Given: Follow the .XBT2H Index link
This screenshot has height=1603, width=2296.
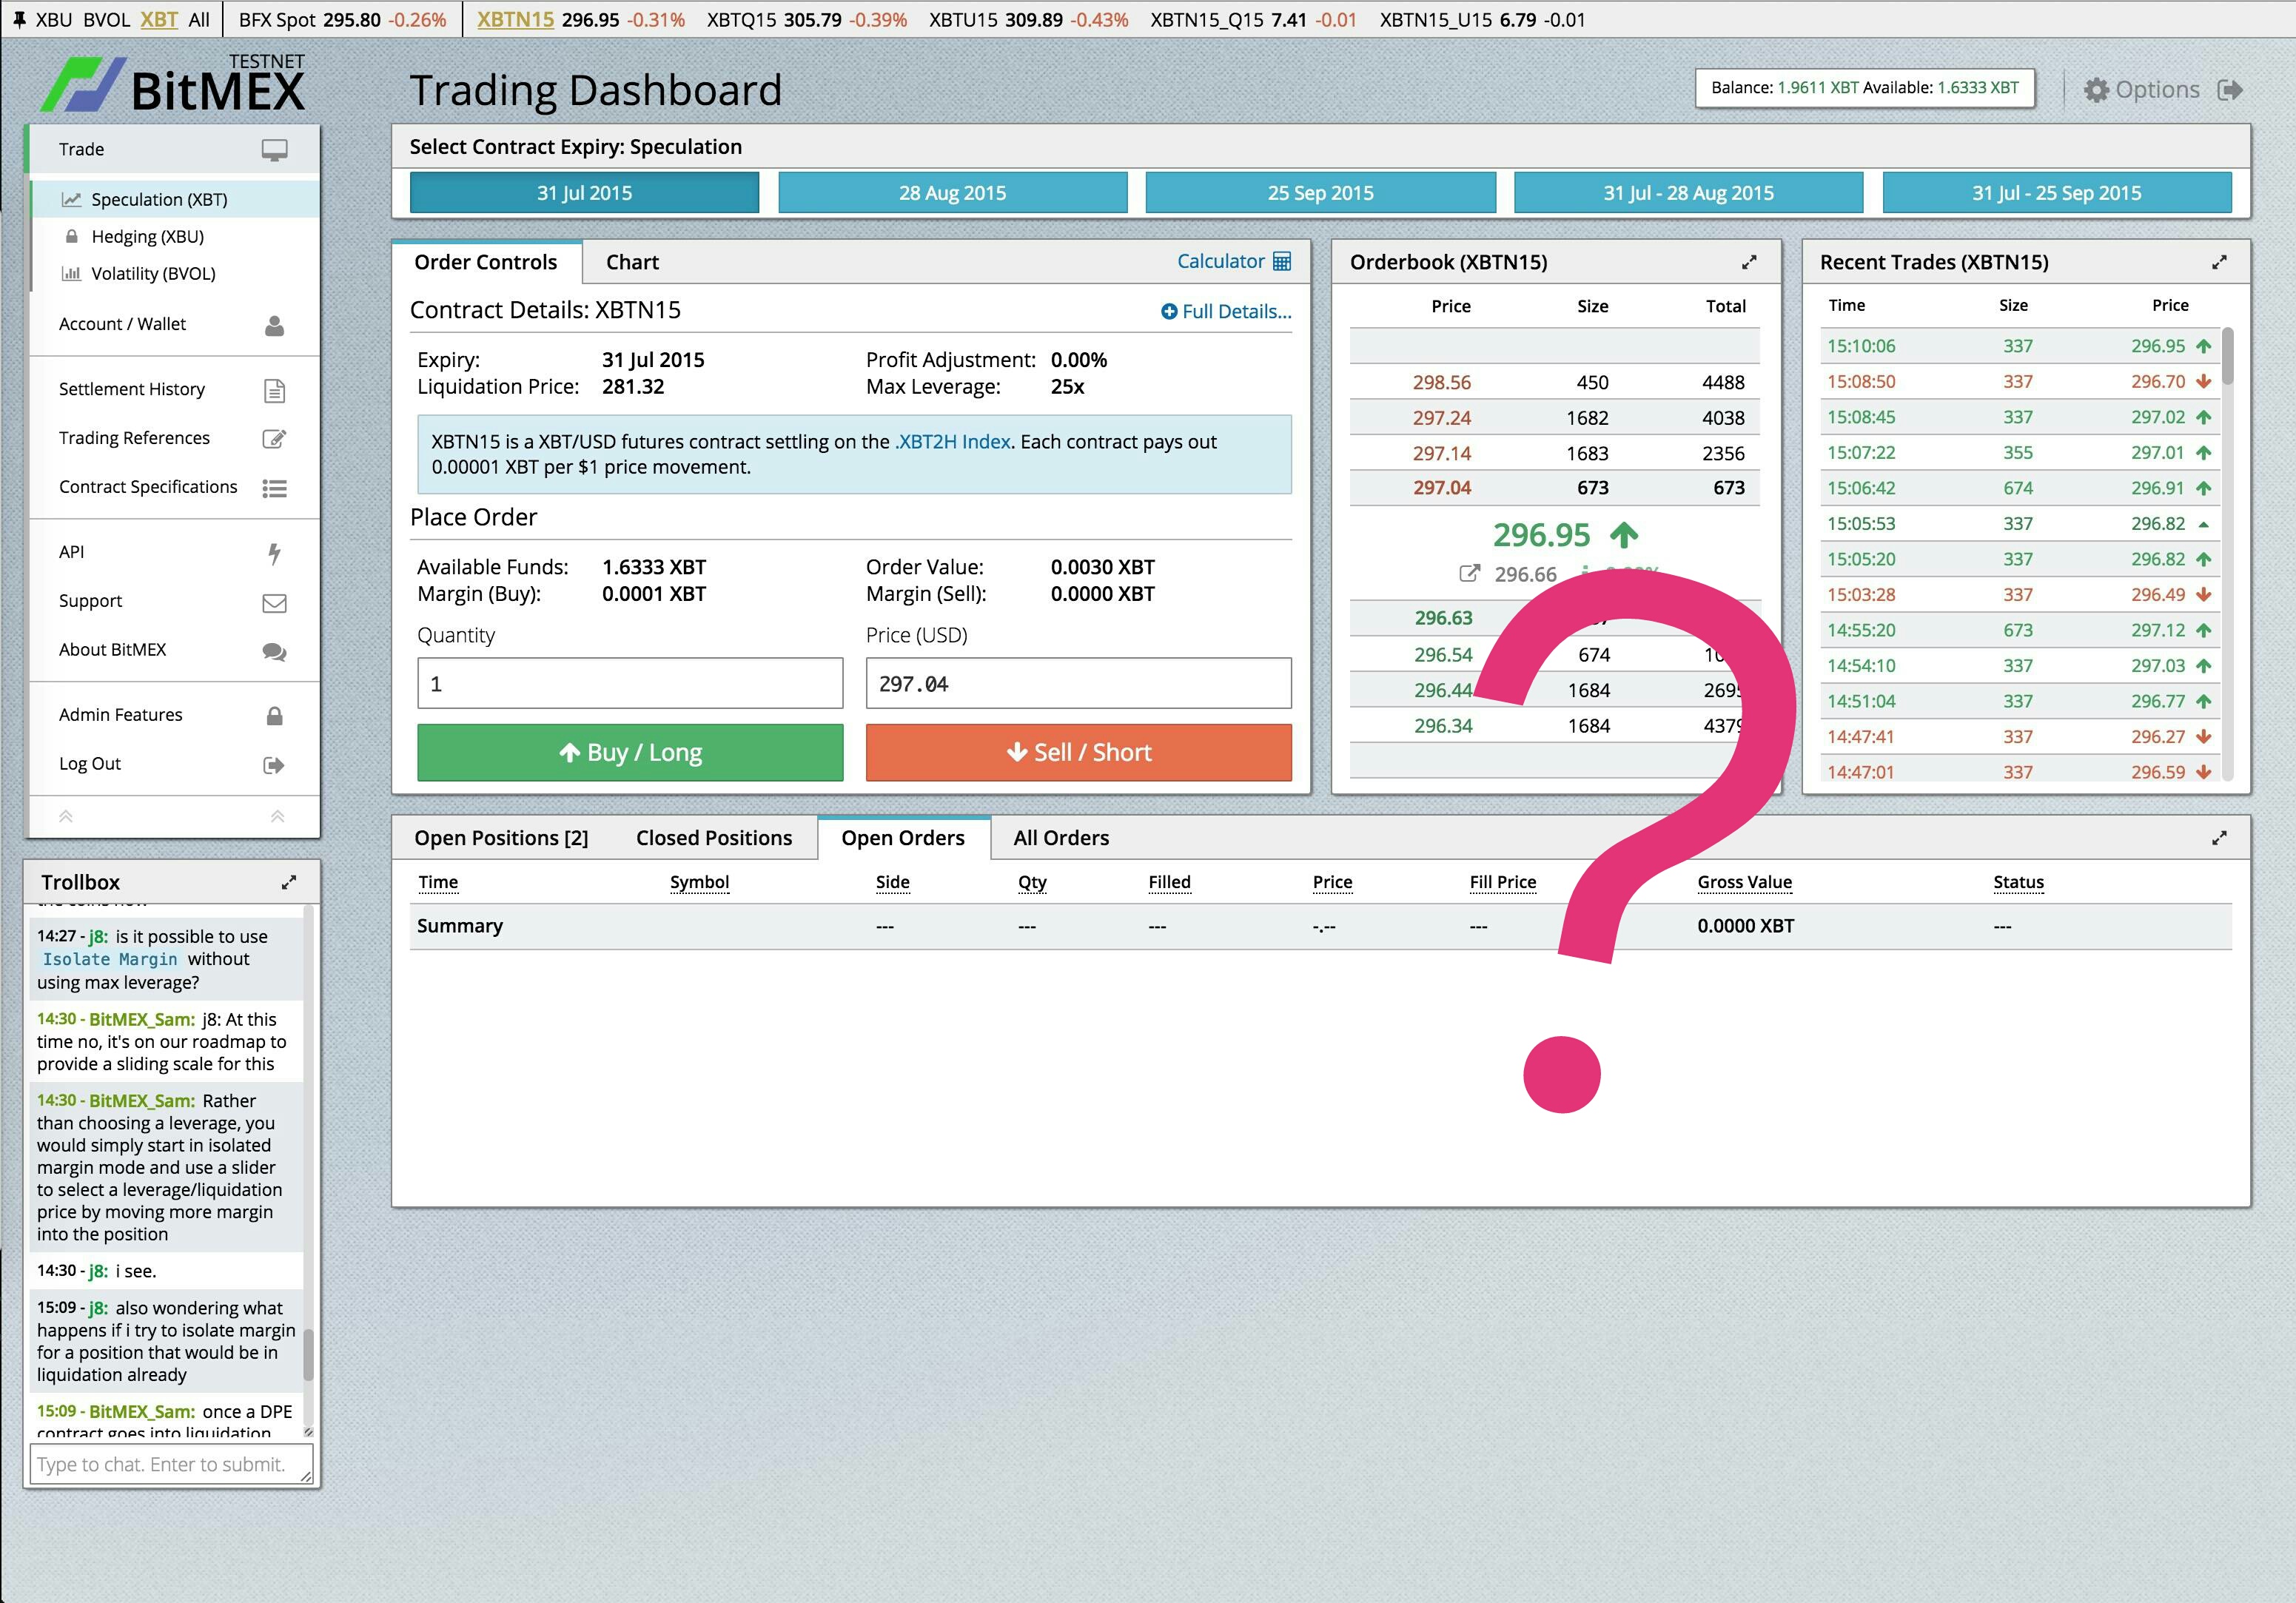Looking at the screenshot, I should point(952,442).
